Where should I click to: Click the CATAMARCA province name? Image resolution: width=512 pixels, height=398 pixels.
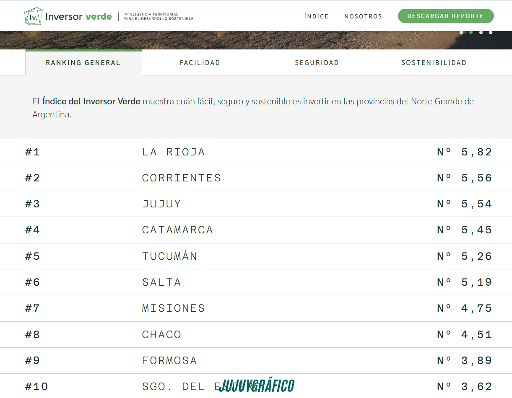(x=178, y=230)
